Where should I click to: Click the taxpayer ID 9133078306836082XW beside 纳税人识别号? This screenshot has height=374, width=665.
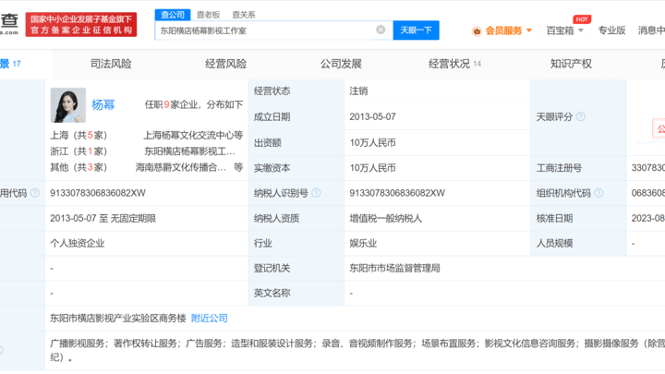(x=397, y=193)
